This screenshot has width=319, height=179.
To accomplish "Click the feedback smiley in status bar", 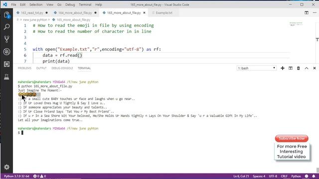I will 307,176.
